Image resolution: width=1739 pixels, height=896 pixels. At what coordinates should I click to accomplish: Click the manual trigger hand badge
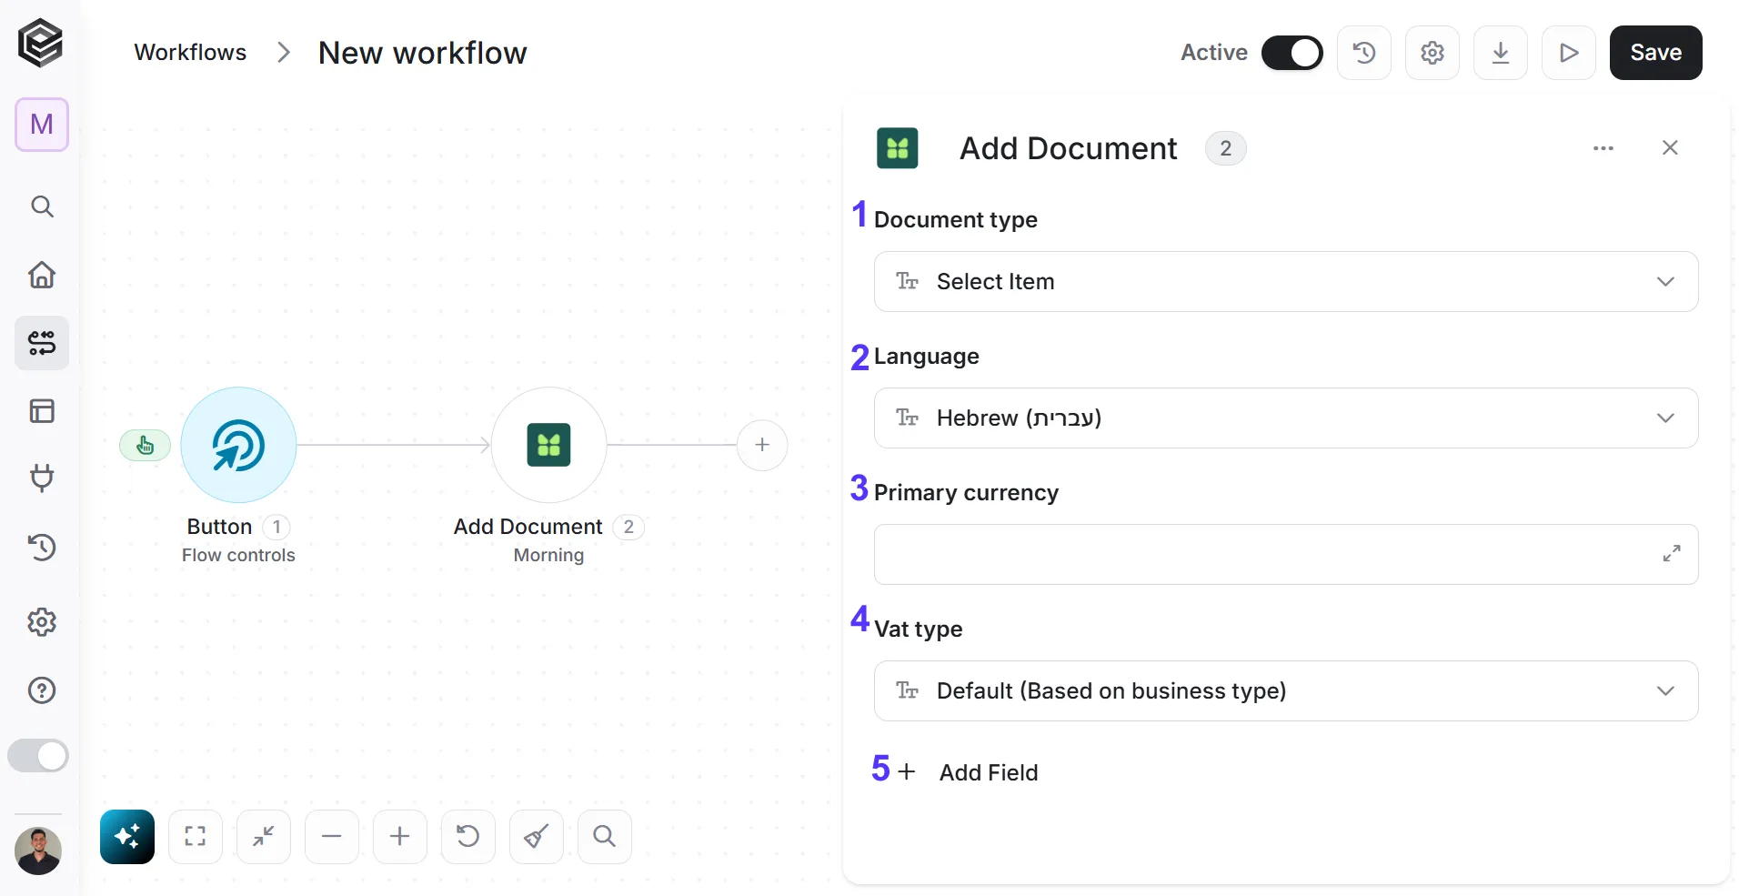145,445
